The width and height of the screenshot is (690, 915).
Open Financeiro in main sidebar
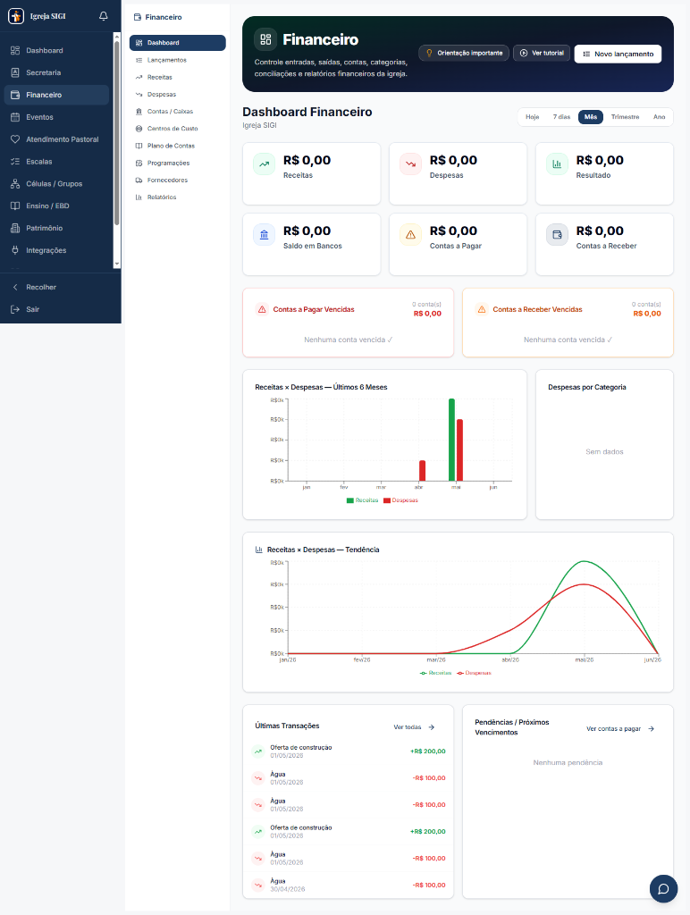point(56,95)
